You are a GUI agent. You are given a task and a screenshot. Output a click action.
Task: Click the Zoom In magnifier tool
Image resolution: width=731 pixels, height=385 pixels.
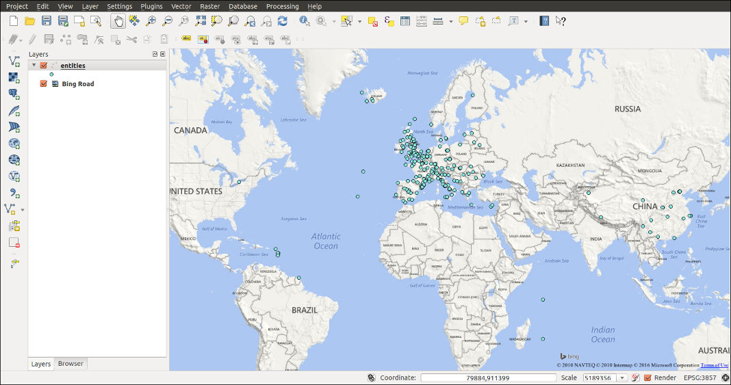[151, 21]
